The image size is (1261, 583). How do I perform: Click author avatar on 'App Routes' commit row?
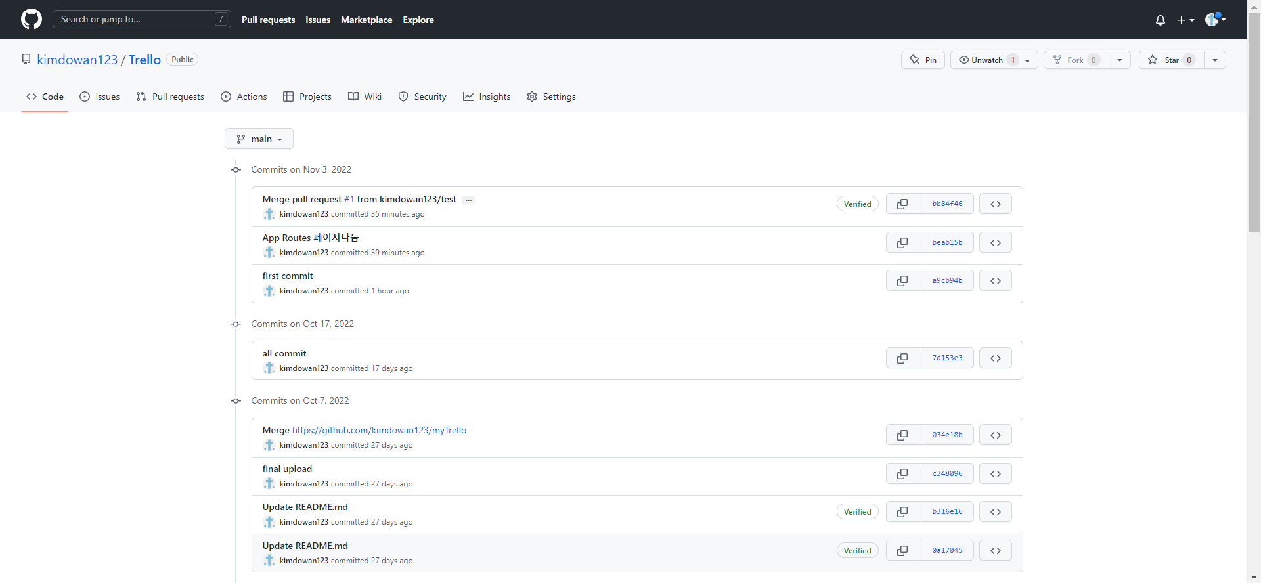click(269, 253)
